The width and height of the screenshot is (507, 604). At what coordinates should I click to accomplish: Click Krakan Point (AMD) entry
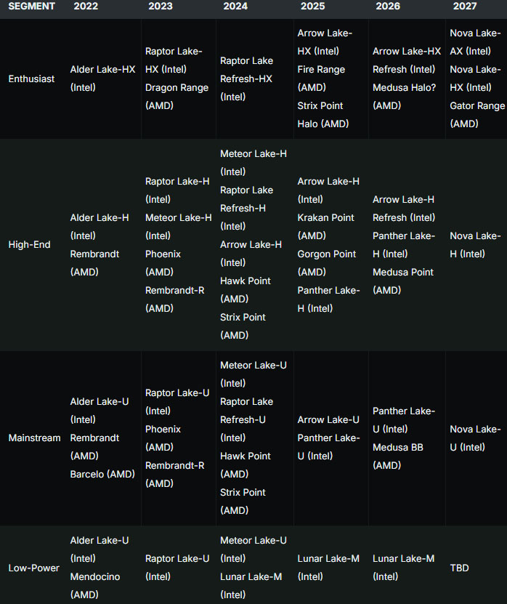pyautogui.click(x=325, y=227)
